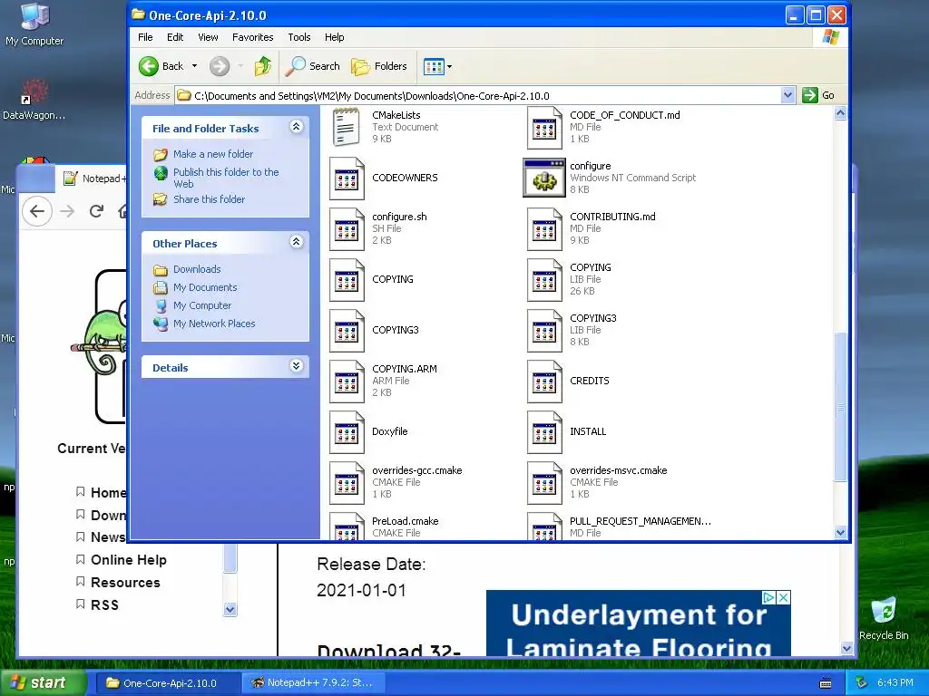Select the PreLoad.cmake file name
The width and height of the screenshot is (929, 696).
pyautogui.click(x=406, y=521)
